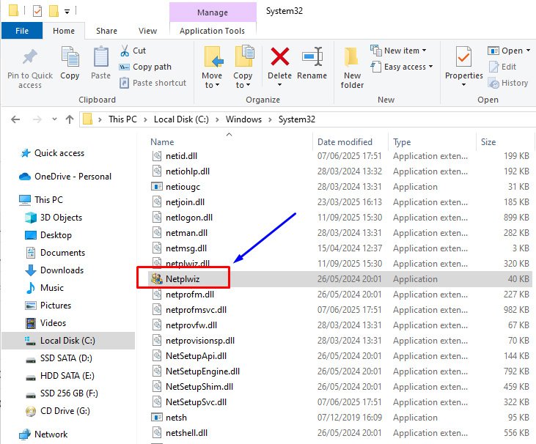Image resolution: width=536 pixels, height=444 pixels.
Task: Click the Manage contextual tab
Action: pyautogui.click(x=213, y=12)
